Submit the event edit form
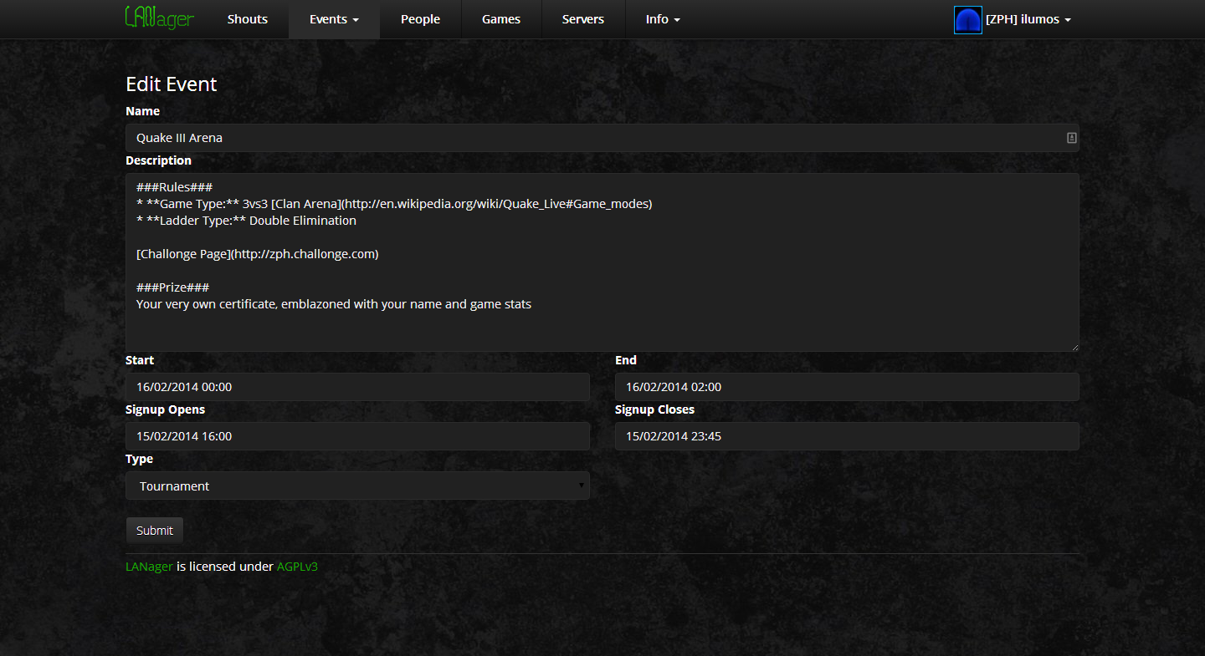Image resolution: width=1205 pixels, height=656 pixels. pyautogui.click(x=154, y=531)
